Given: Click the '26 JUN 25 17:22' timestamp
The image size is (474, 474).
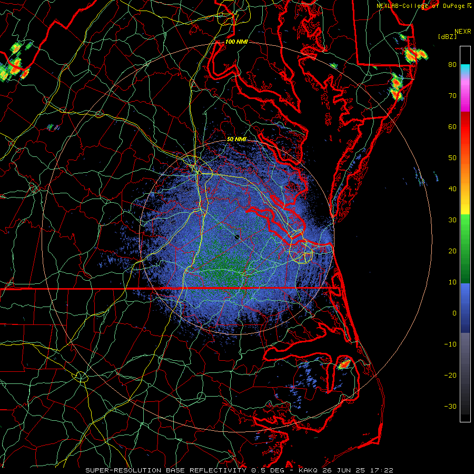Looking at the screenshot, I should (x=358, y=470).
